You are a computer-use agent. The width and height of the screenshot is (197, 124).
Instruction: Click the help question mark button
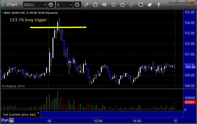click(x=171, y=2)
